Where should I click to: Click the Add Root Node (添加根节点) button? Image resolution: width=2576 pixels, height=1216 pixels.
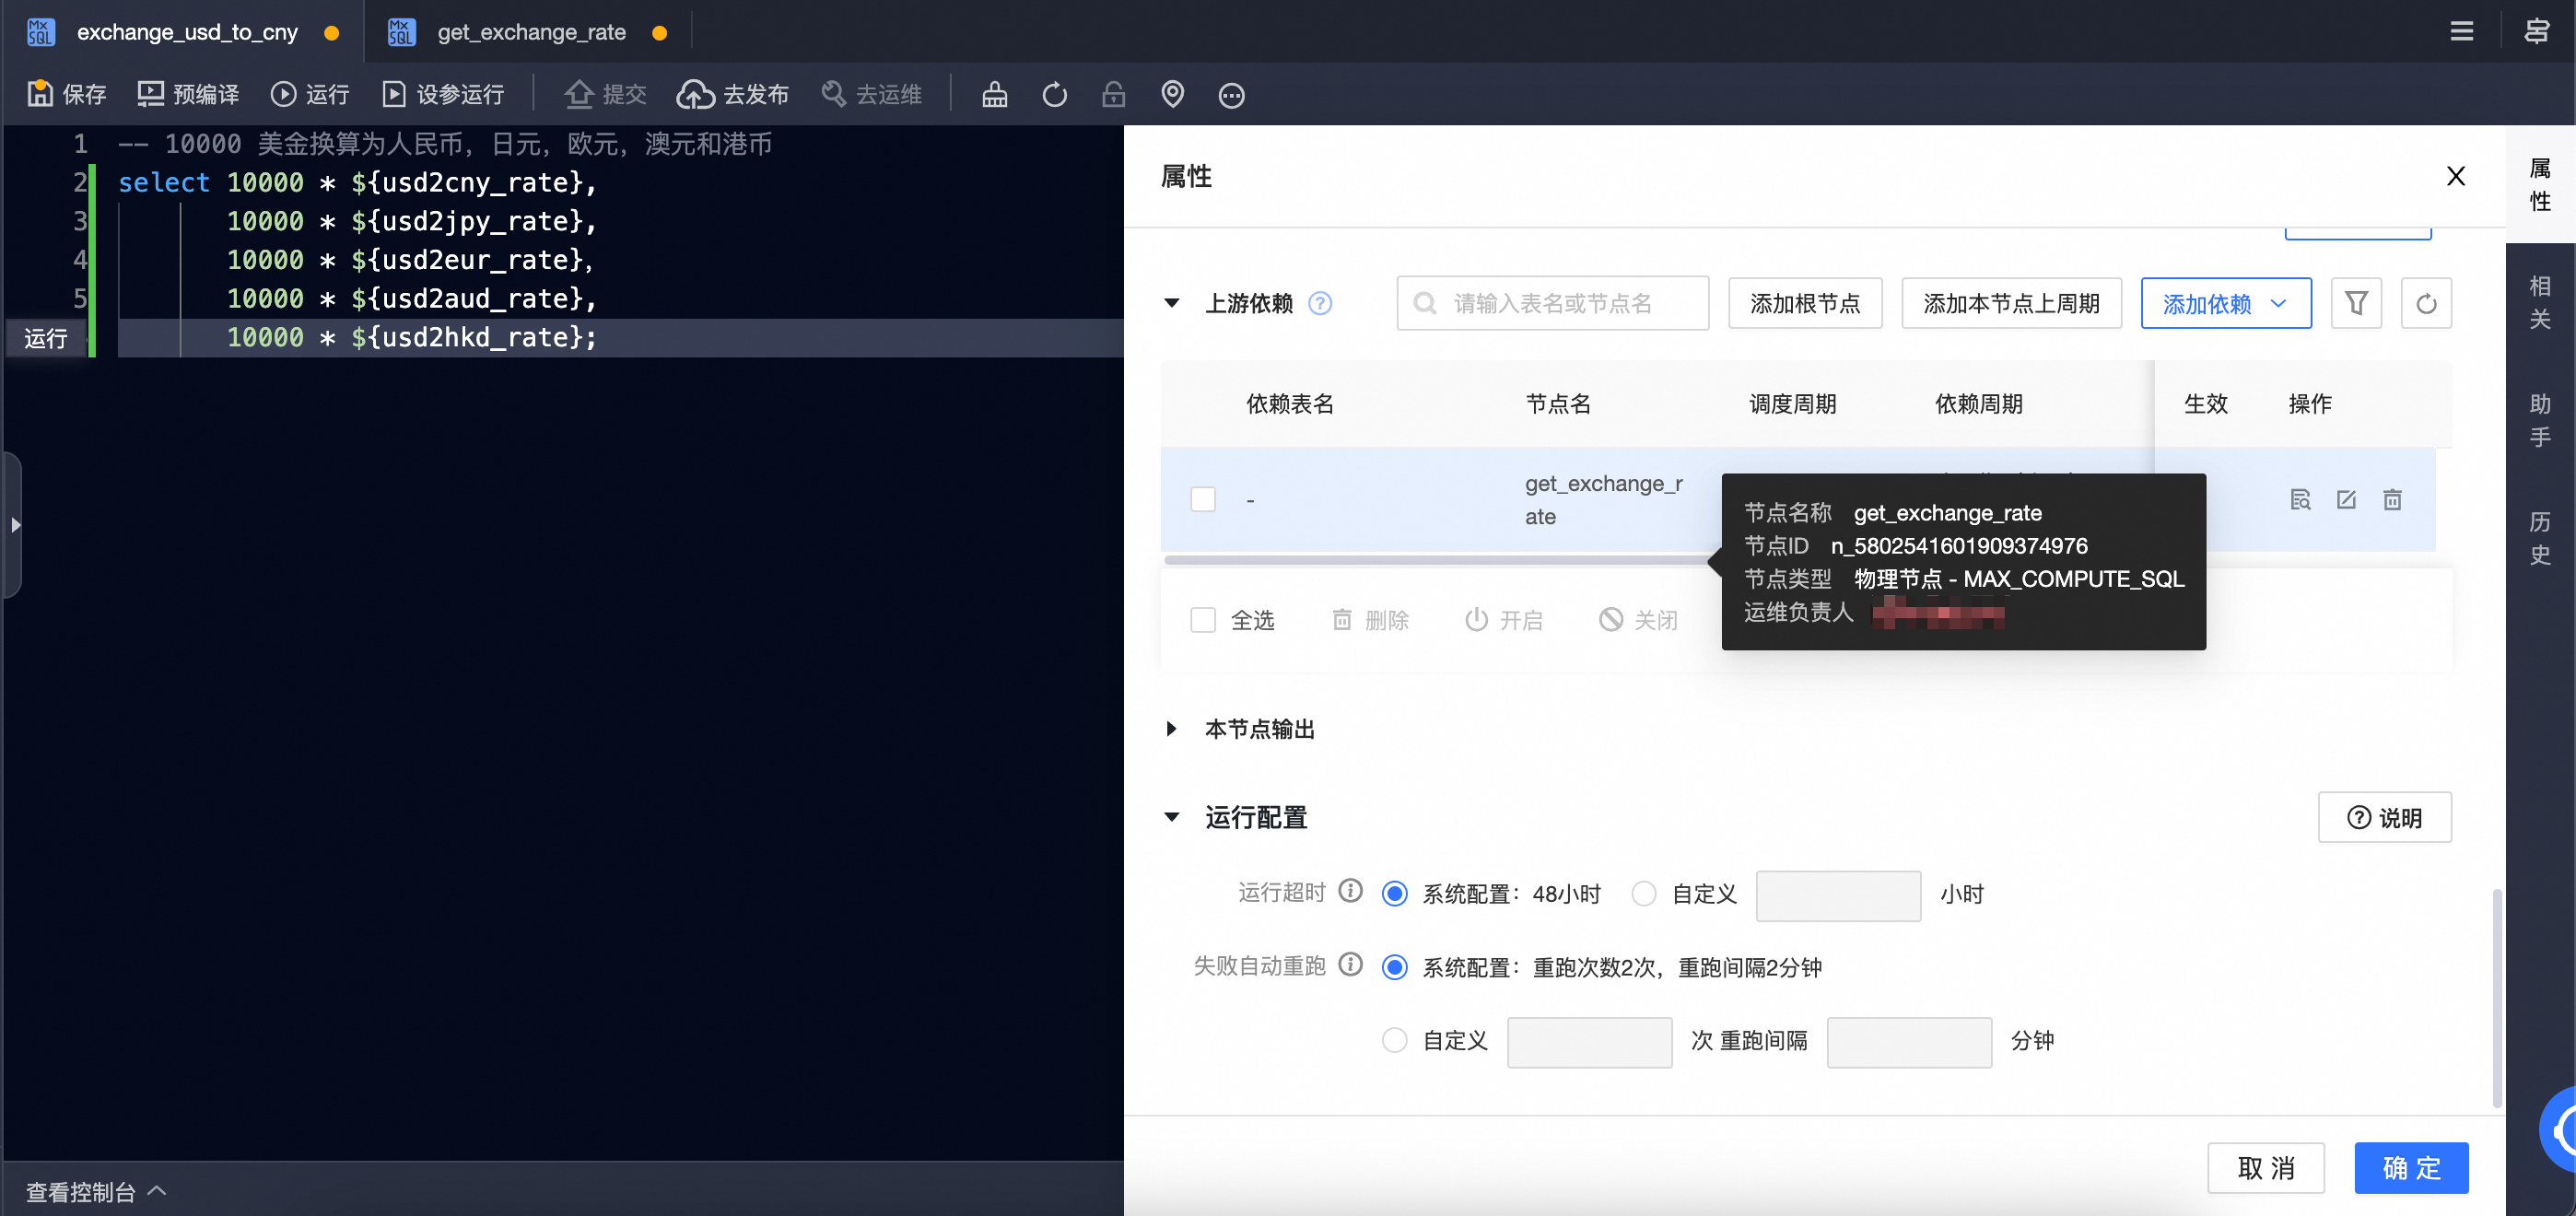[1804, 303]
